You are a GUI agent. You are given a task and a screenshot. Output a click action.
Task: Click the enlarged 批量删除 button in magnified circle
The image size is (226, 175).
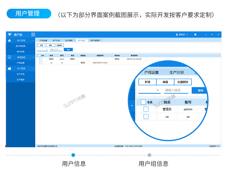183,82
